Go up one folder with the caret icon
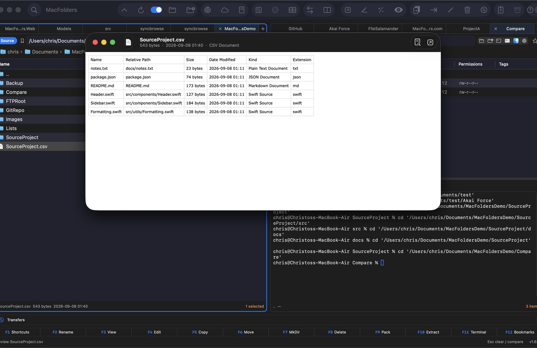537x348 pixels. coord(124,10)
